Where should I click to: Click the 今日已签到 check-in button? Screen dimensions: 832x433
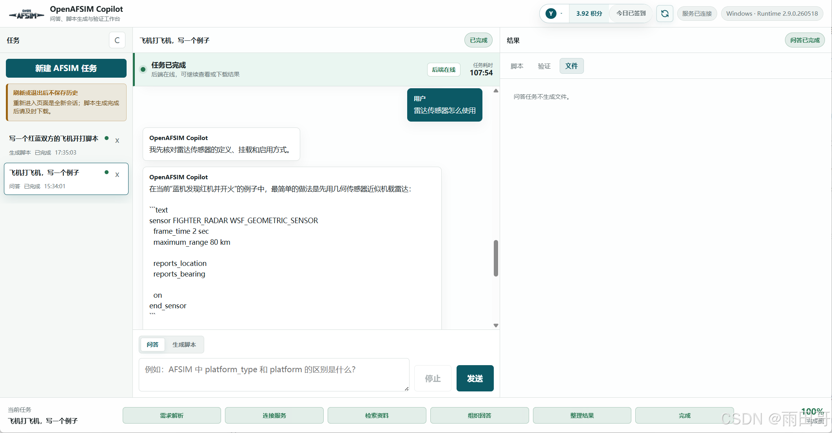(x=631, y=13)
